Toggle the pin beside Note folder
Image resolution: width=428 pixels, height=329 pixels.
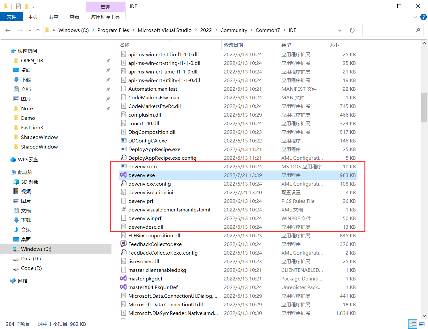pyautogui.click(x=108, y=108)
